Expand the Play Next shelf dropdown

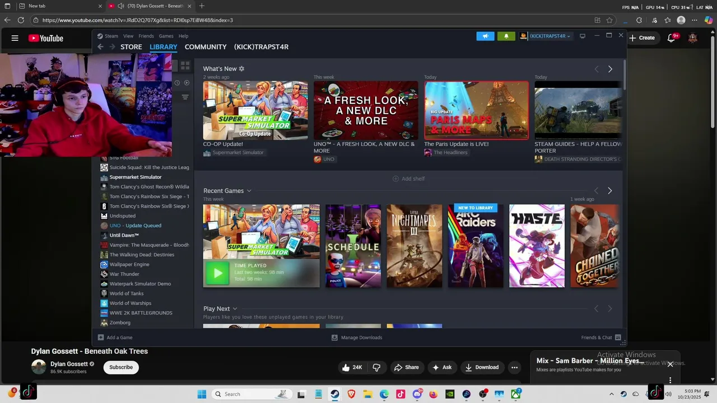pyautogui.click(x=235, y=308)
